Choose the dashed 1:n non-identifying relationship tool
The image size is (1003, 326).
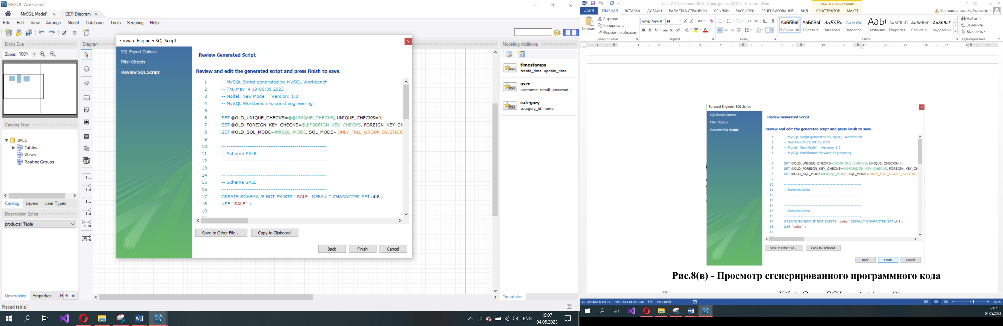(87, 187)
